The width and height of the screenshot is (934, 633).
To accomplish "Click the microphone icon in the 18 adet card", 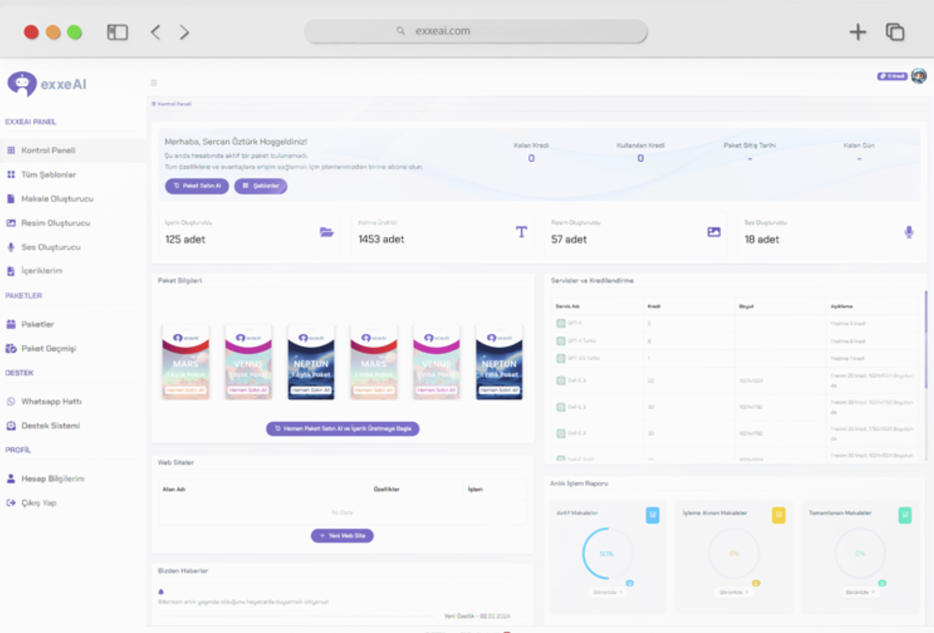I will pos(909,232).
